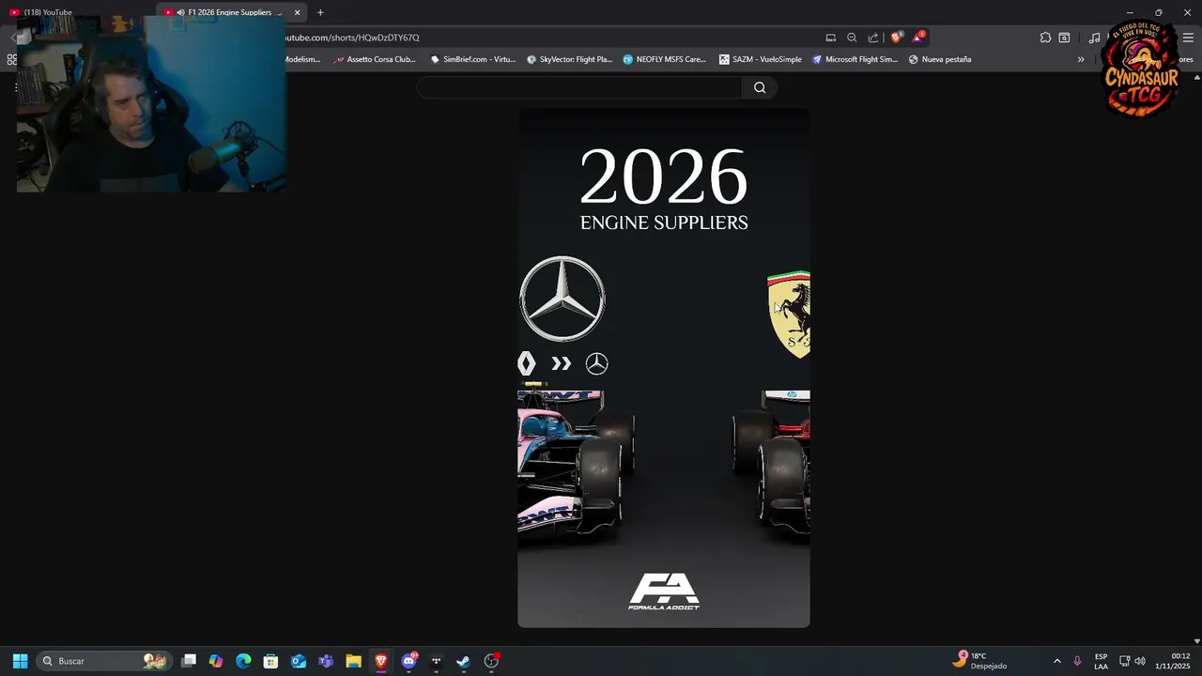
Task: Open the media control music note icon
Action: click(x=1094, y=38)
